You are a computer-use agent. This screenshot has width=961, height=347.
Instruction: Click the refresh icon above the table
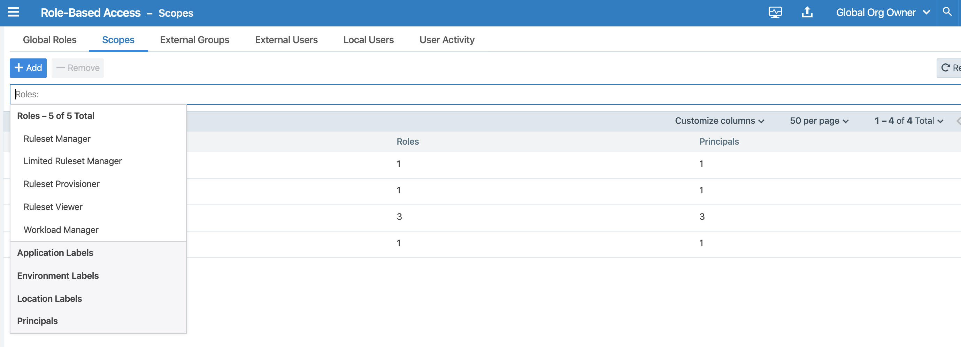(945, 68)
